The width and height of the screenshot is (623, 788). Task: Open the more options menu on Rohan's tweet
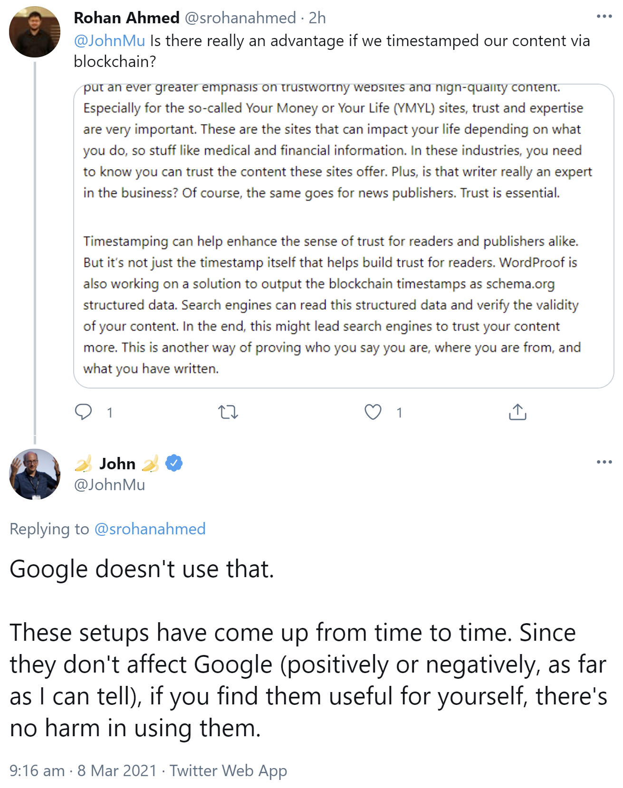[x=604, y=16]
